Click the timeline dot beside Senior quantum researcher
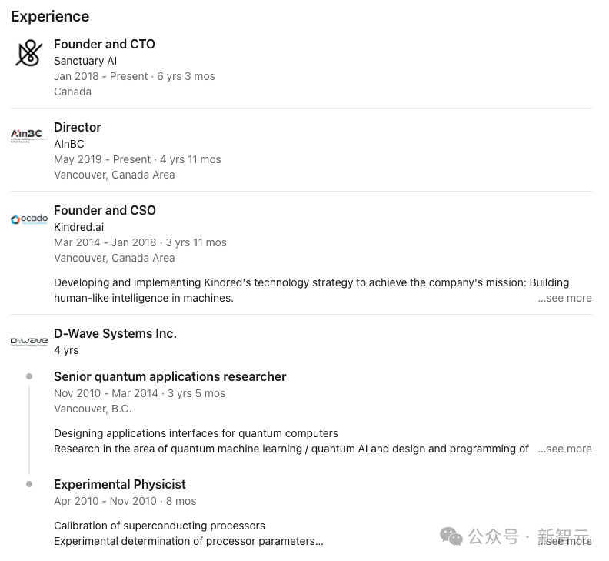Viewport: 609px width, 561px height. [x=29, y=376]
